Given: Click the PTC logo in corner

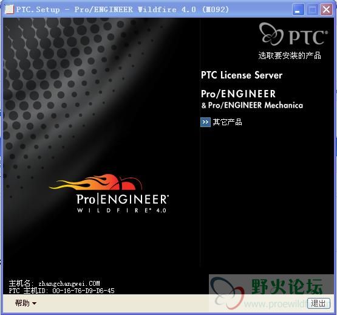Looking at the screenshot, I should [x=293, y=34].
